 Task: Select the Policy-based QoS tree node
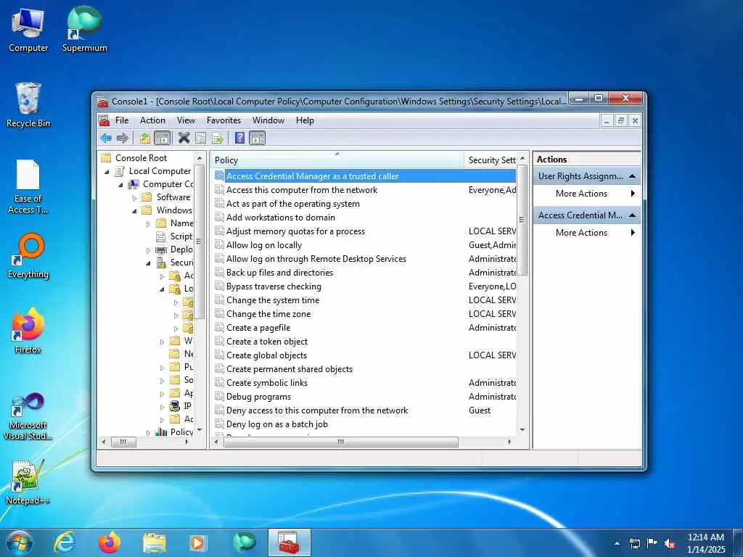(x=181, y=432)
